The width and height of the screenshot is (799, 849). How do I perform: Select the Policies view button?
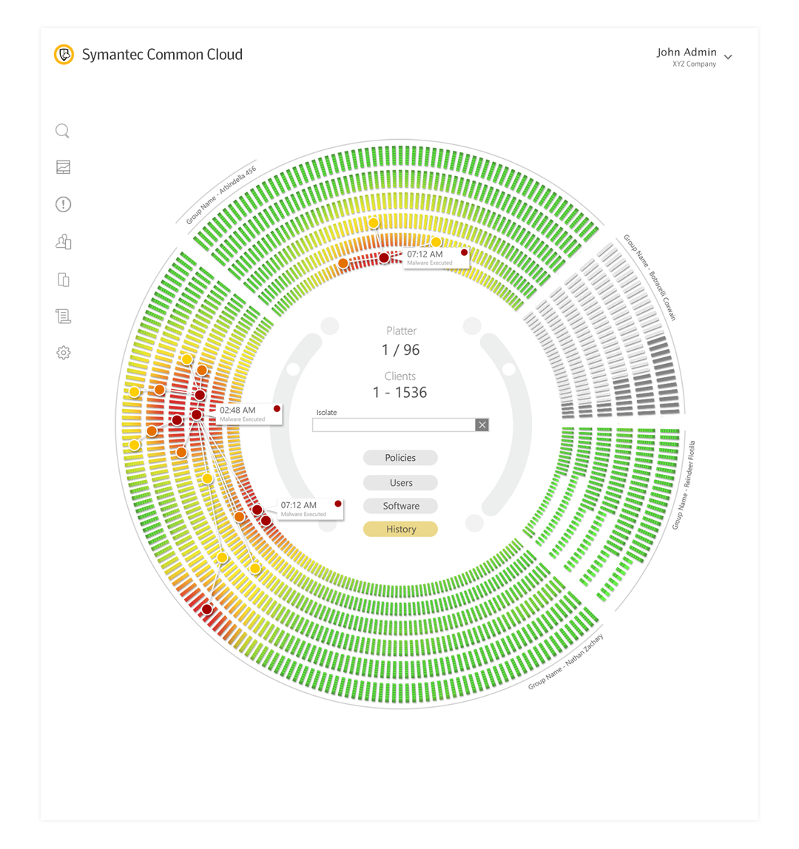tap(400, 458)
